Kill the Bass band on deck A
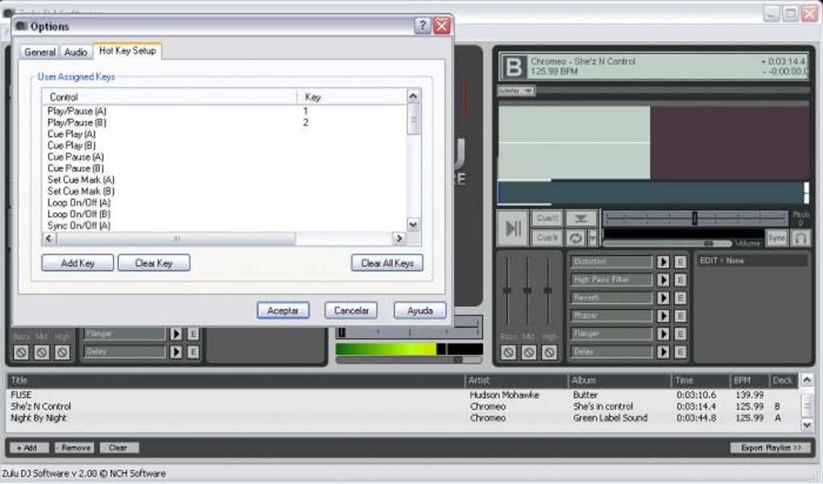823x484 pixels. (x=21, y=353)
